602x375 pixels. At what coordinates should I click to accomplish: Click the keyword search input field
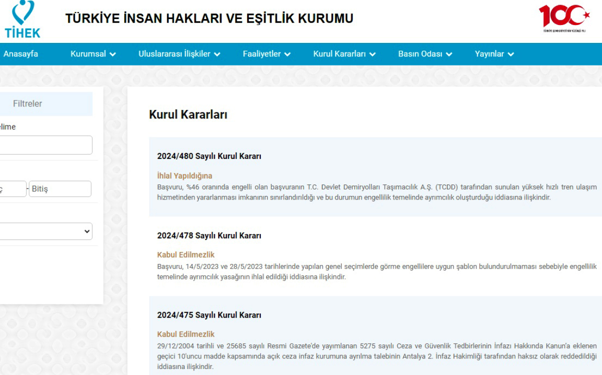coord(45,145)
